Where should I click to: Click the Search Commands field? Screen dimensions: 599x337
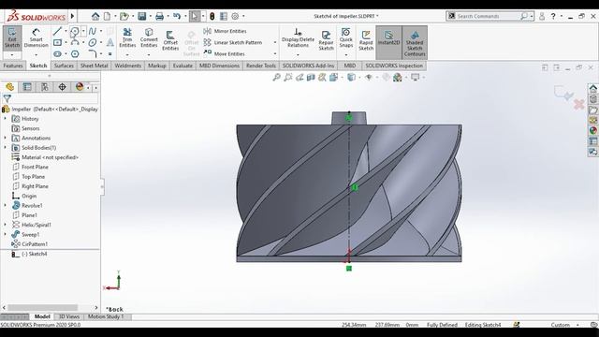(x=489, y=16)
